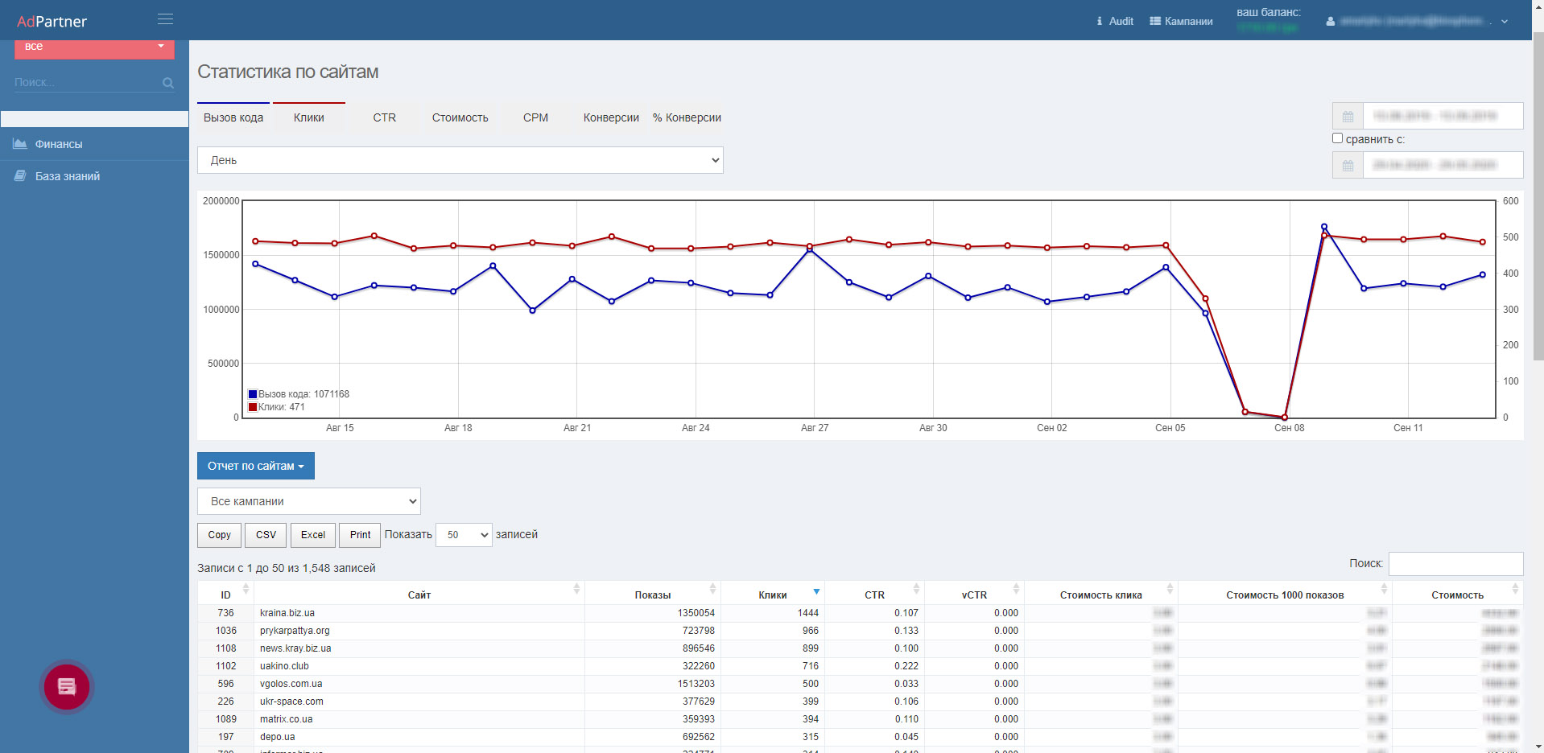Click the compare date range calendar icon
The height and width of the screenshot is (753, 1544).
pos(1348,166)
